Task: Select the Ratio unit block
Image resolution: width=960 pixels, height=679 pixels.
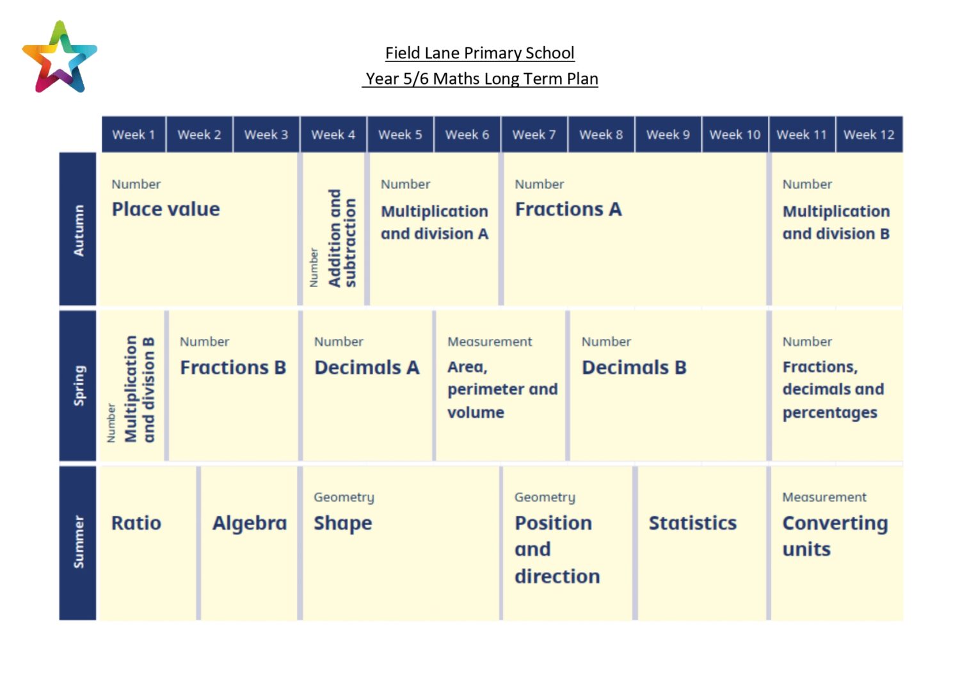Action: (148, 543)
